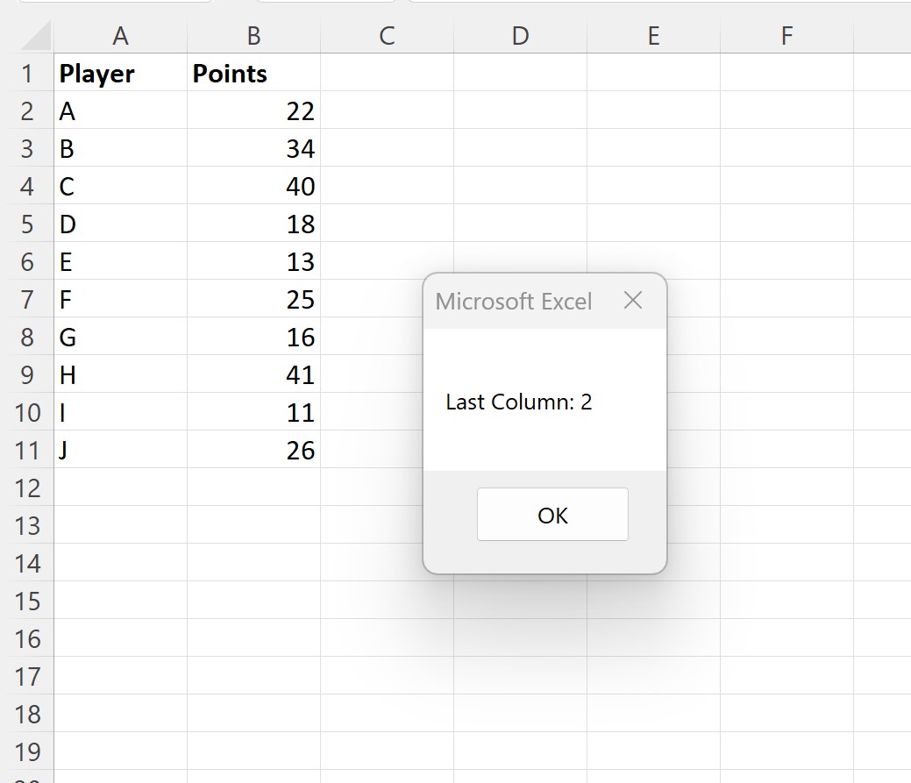
Task: Select column E header
Action: (x=653, y=36)
